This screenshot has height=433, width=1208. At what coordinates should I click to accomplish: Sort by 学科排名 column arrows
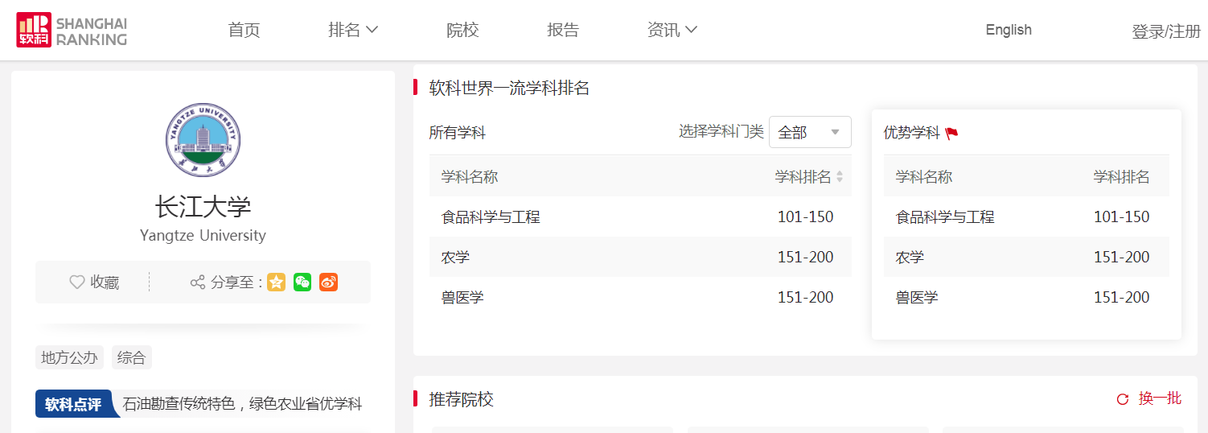click(x=840, y=177)
